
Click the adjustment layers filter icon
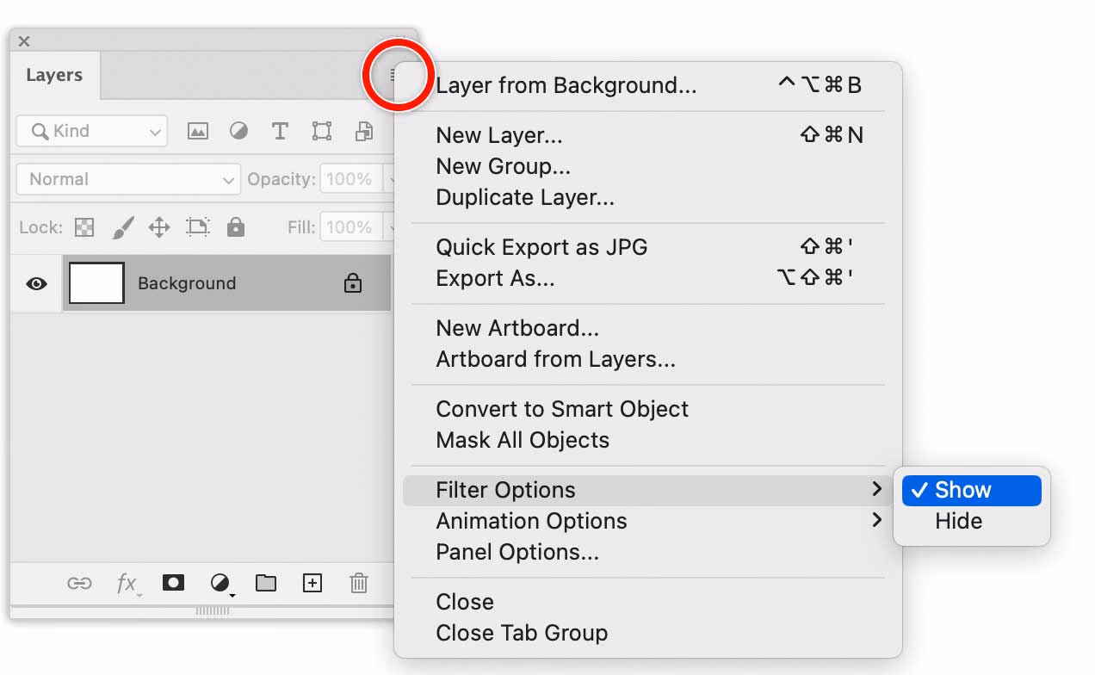[x=238, y=131]
